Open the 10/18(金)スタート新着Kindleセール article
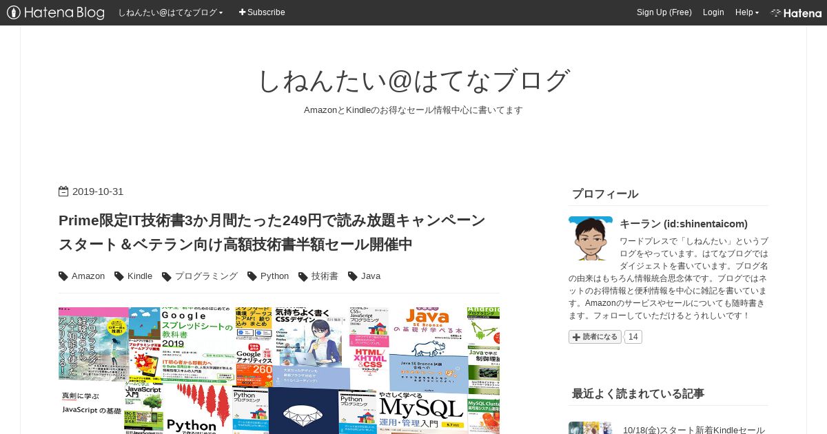Screen dimensions: 827x434 pos(694,429)
